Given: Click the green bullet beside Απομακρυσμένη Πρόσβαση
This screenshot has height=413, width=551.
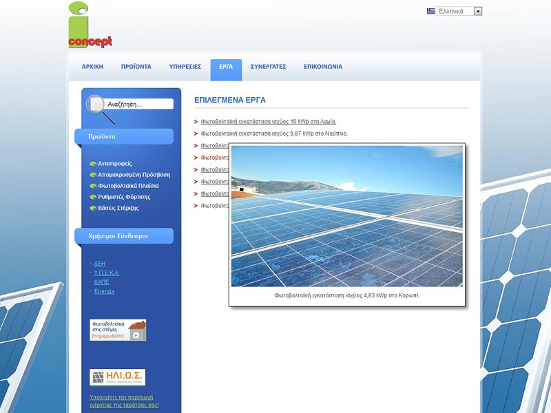Looking at the screenshot, I should click(x=93, y=175).
